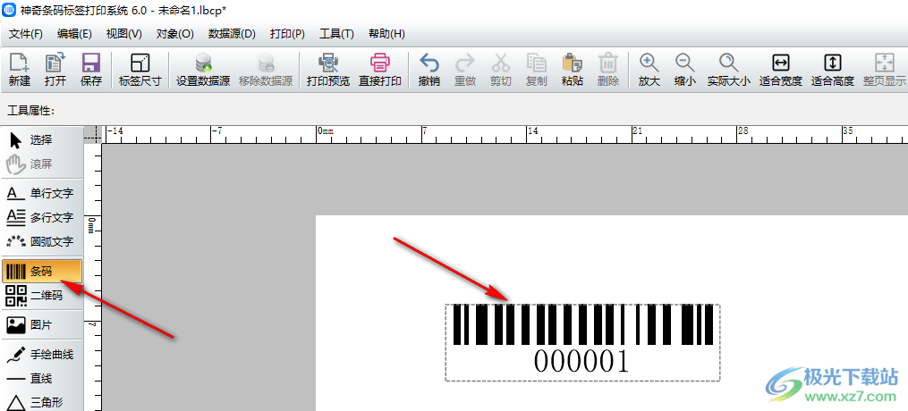Viewport: 908px width, 411px height.
Task: Open the 数据源(D) menu
Action: pyautogui.click(x=232, y=34)
